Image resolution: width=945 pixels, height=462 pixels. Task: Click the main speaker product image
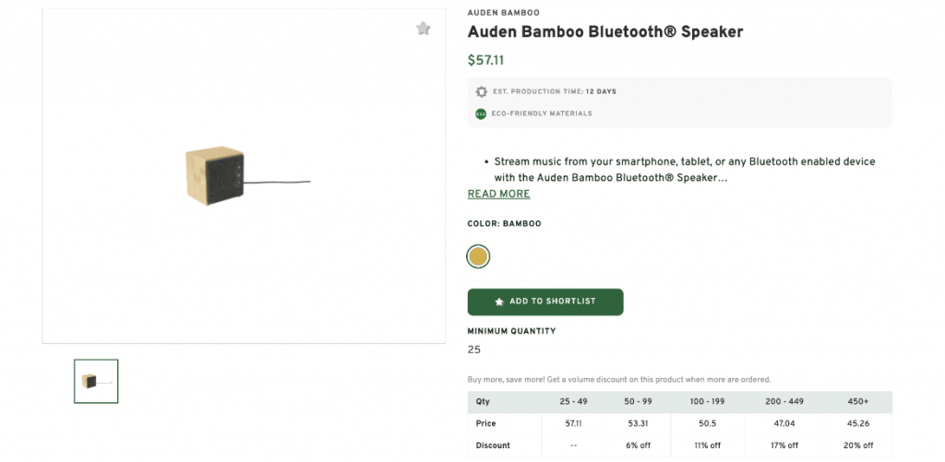245,176
